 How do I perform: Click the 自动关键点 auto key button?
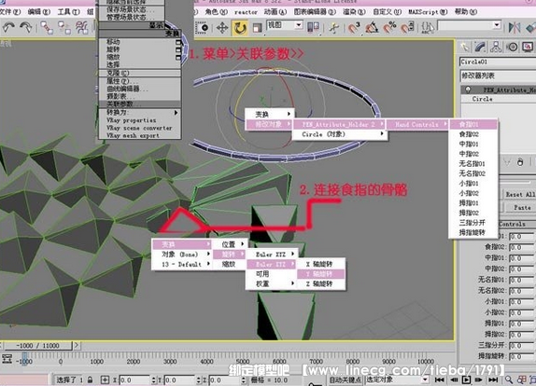[x=345, y=379]
